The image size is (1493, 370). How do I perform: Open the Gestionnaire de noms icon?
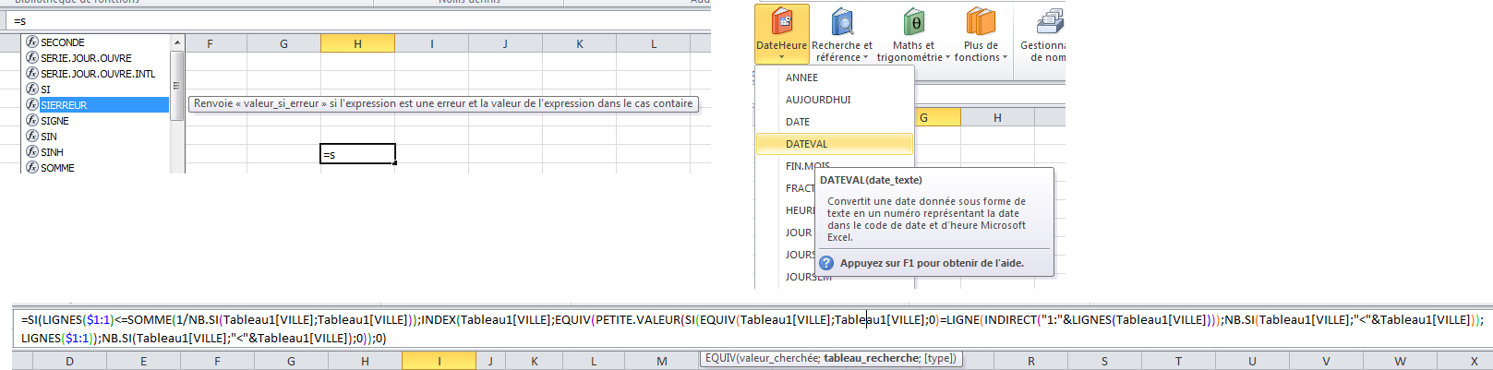pyautogui.click(x=1049, y=22)
